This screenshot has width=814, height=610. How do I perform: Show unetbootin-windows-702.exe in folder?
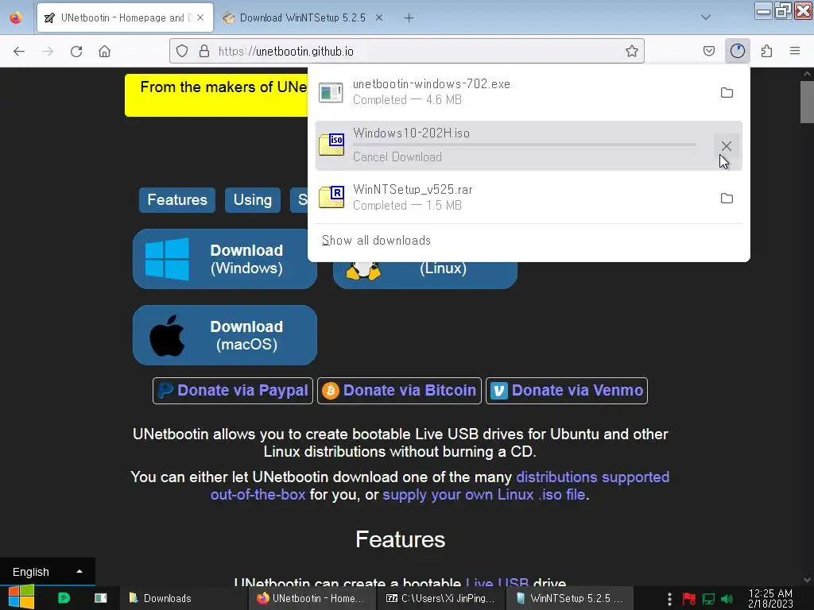tap(727, 92)
